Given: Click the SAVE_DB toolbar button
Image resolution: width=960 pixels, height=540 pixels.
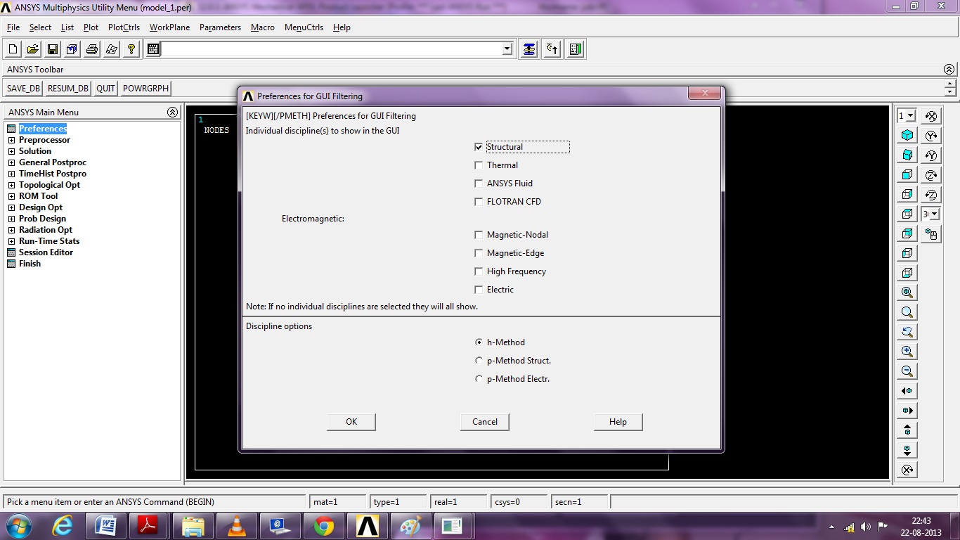Looking at the screenshot, I should (23, 89).
